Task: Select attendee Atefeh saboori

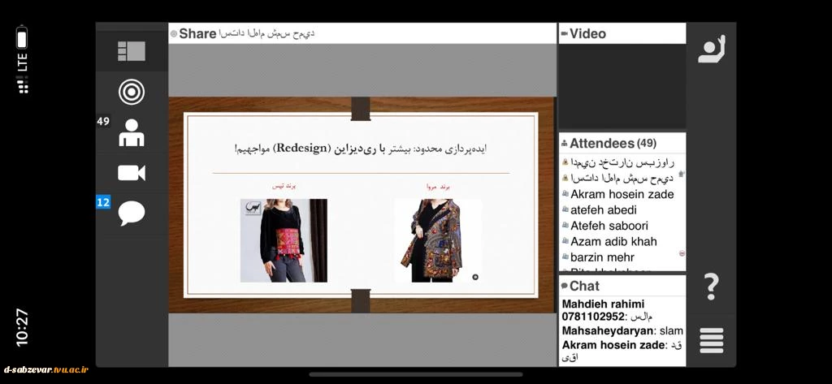Action: [609, 226]
